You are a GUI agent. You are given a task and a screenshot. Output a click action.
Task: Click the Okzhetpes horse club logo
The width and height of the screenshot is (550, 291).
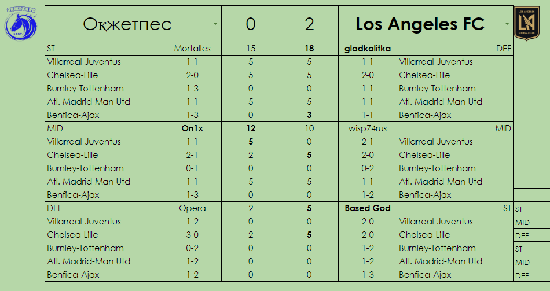click(x=21, y=24)
